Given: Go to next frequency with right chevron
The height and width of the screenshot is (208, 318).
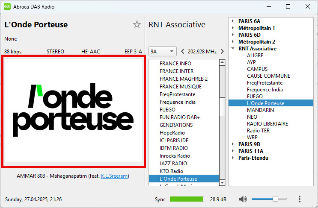Looking at the screenshot, I should (x=222, y=51).
